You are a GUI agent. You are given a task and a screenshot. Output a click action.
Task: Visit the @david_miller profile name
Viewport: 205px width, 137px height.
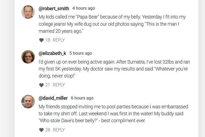pos(53,98)
